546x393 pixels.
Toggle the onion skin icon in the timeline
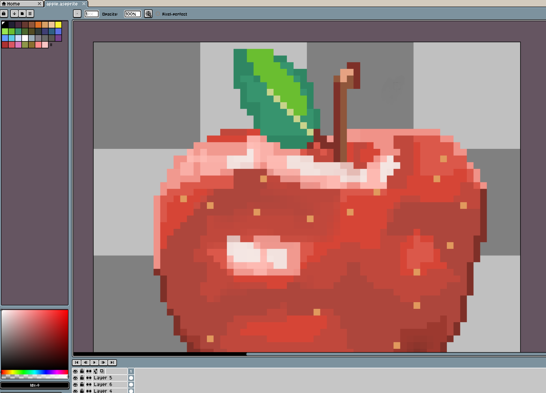88,371
